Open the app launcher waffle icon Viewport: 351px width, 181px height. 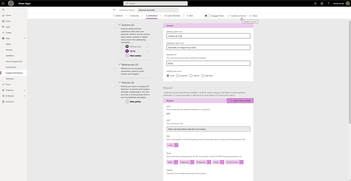(x=3, y=3)
